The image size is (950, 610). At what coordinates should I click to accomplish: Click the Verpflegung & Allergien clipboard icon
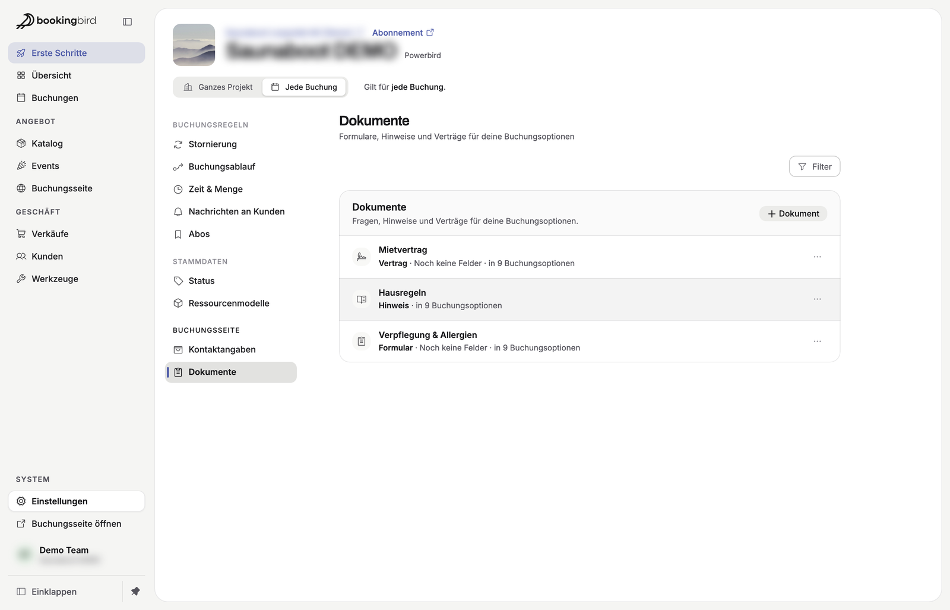click(x=362, y=342)
